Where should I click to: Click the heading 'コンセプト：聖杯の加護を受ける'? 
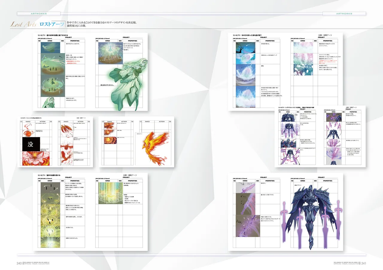coord(49,175)
